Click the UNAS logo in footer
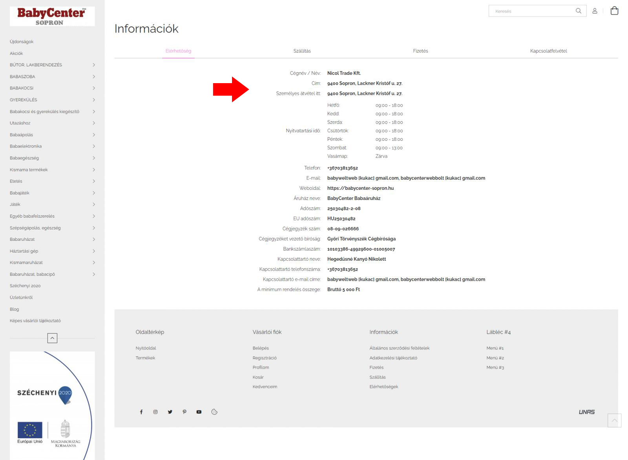Screen dimensions: 628x460 click(587, 412)
